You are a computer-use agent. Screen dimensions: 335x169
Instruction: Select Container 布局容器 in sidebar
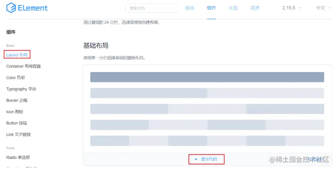click(24, 66)
